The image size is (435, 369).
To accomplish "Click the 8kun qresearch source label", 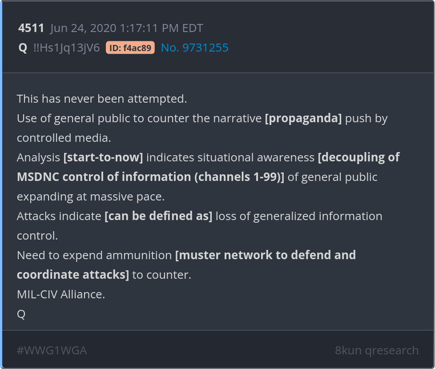I will (x=376, y=350).
